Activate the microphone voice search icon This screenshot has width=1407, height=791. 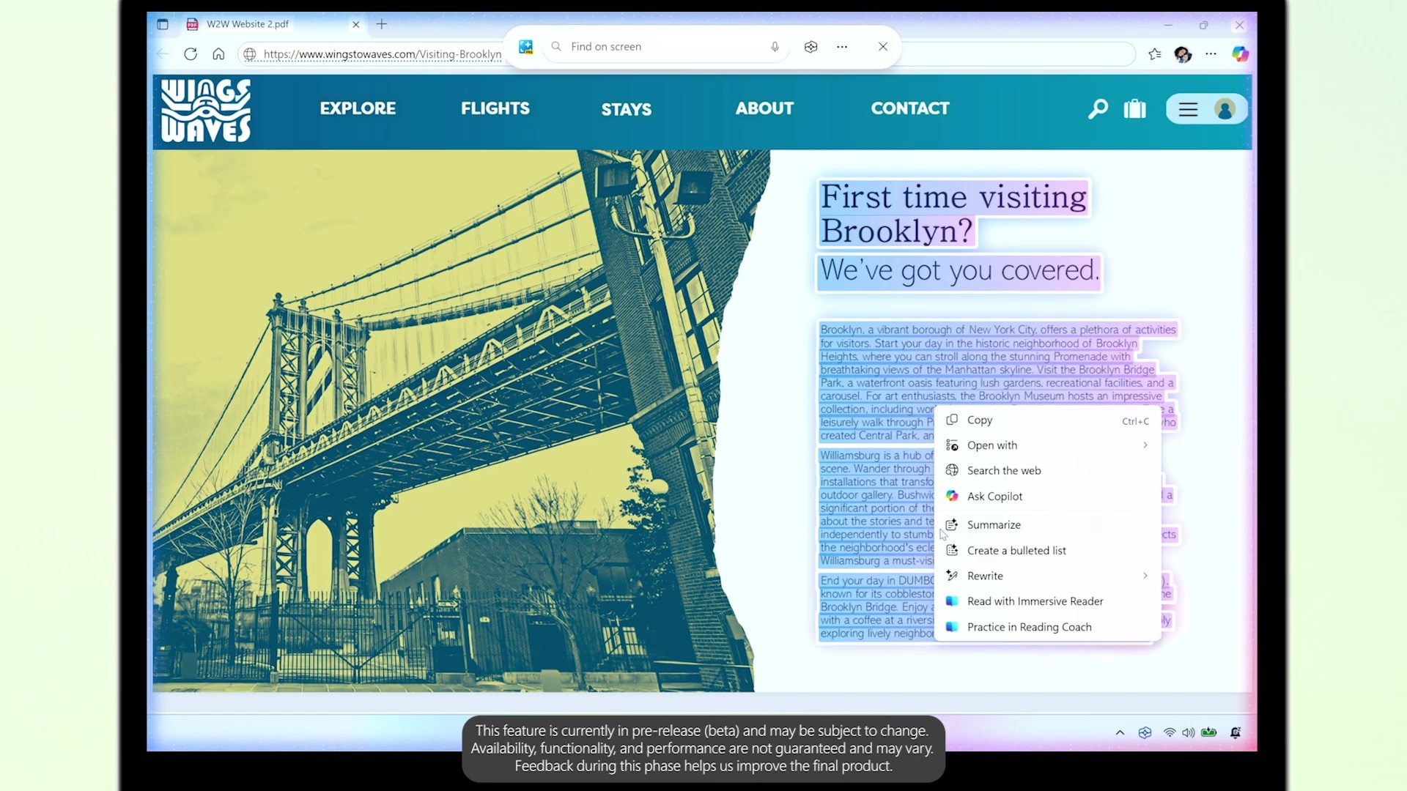(775, 47)
